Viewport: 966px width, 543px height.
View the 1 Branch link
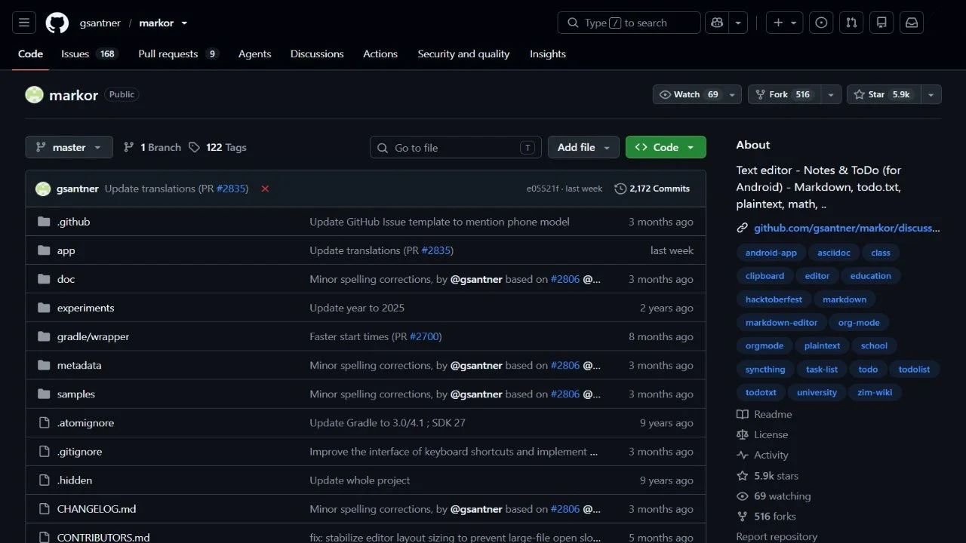click(x=152, y=147)
